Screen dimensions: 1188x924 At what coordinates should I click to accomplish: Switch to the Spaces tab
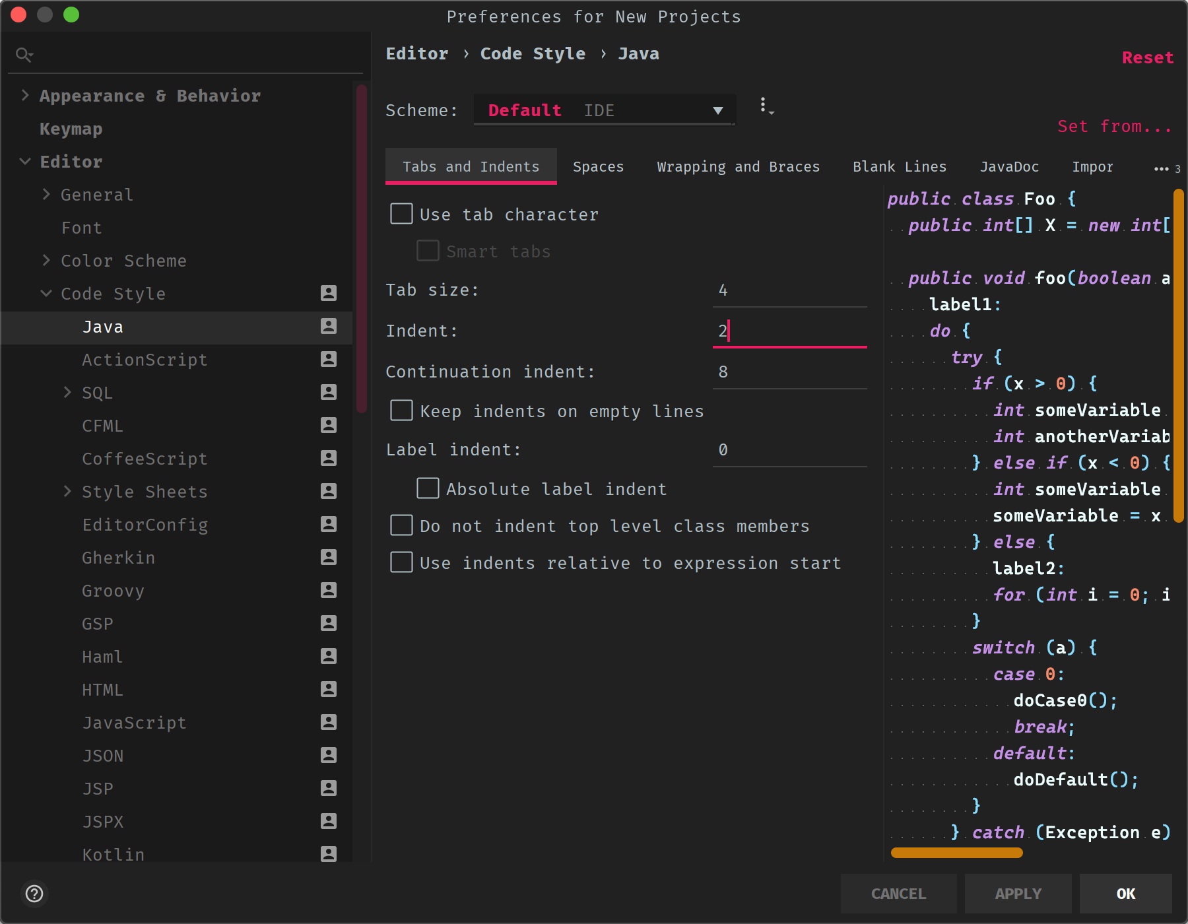(x=598, y=166)
